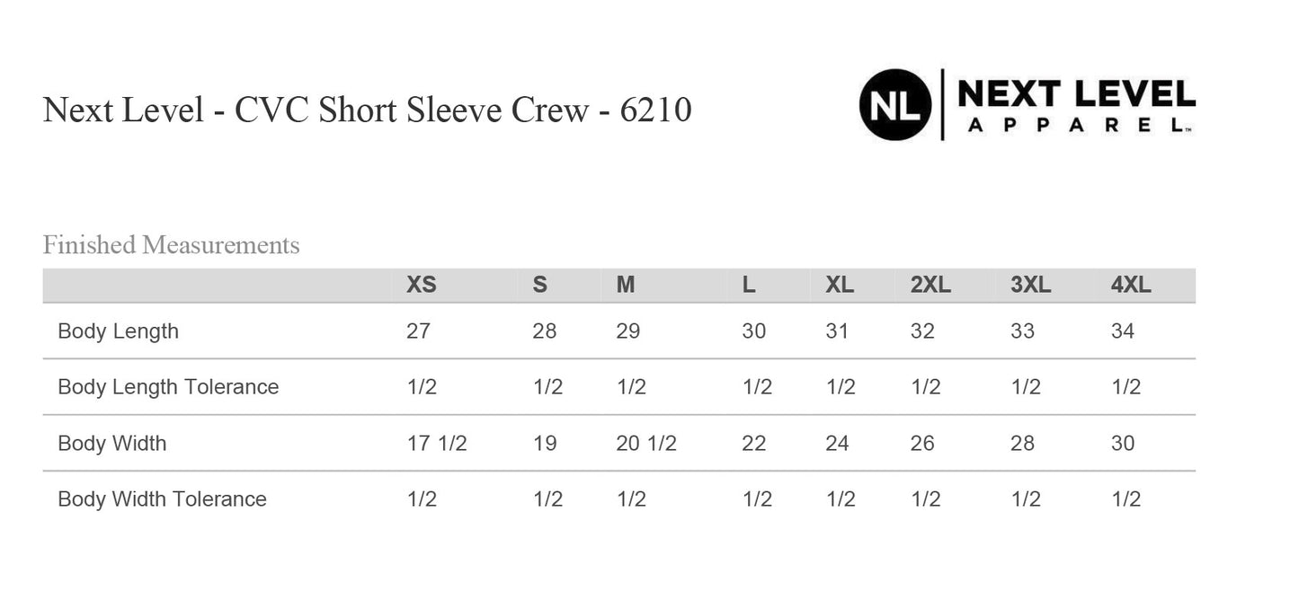Select the 4XL column header
Viewport: 1299px width, 591px height.
1131,286
